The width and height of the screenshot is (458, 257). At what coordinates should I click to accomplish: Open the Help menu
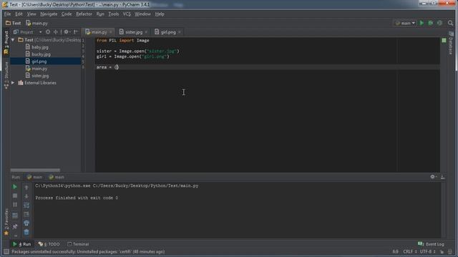pyautogui.click(x=160, y=14)
